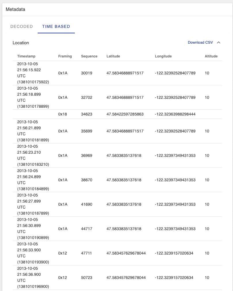Select sequence value 35699
Screen dimensions: 233x291
click(87, 131)
